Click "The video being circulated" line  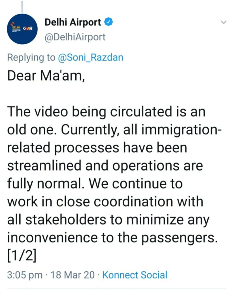[106, 112]
